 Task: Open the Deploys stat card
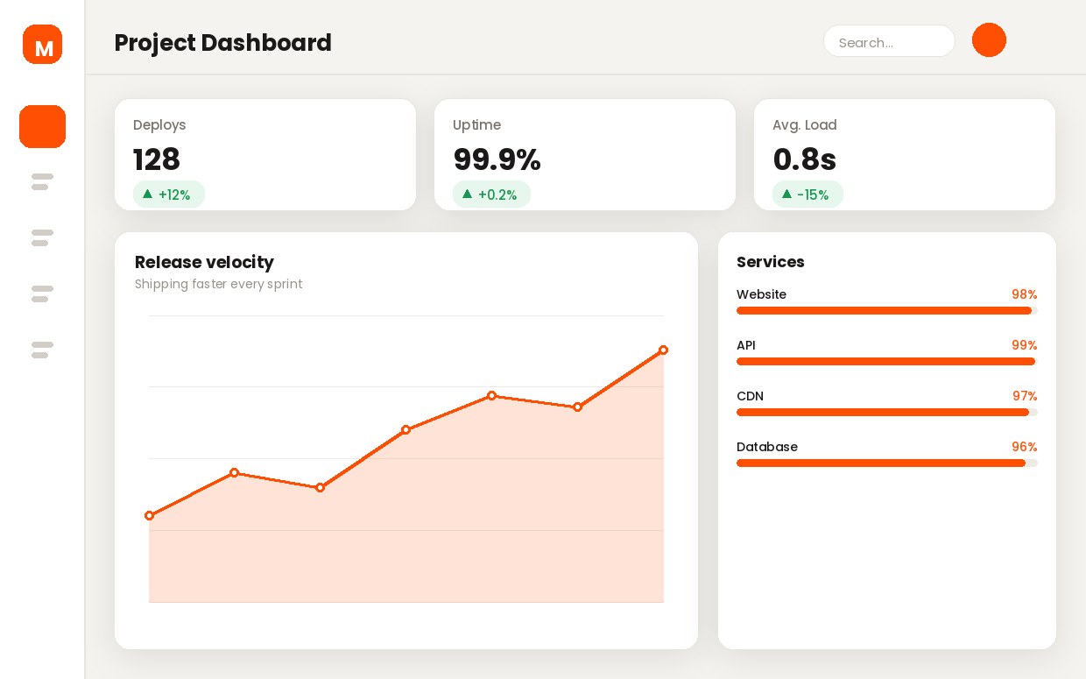click(265, 154)
